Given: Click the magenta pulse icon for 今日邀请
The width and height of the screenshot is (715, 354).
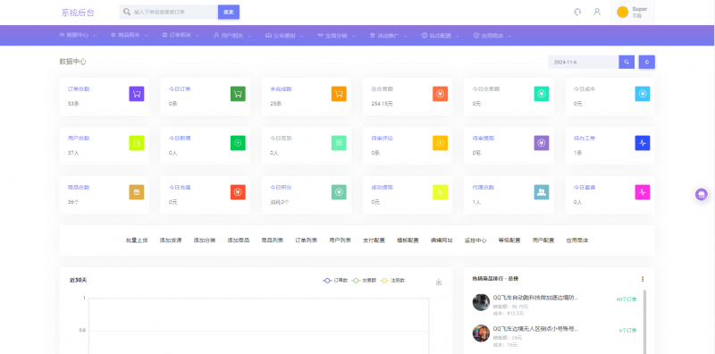Looking at the screenshot, I should (x=643, y=192).
